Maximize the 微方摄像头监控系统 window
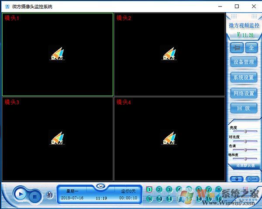 click(237, 7)
